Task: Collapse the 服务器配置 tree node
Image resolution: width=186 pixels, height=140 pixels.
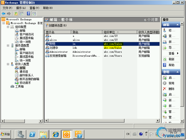Action: click(8, 45)
